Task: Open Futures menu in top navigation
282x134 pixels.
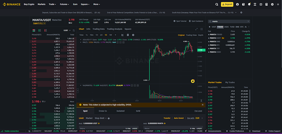Action: pyautogui.click(x=65, y=4)
